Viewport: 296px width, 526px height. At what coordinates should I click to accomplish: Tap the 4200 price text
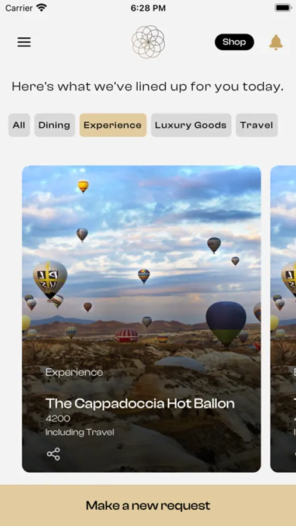(x=58, y=418)
